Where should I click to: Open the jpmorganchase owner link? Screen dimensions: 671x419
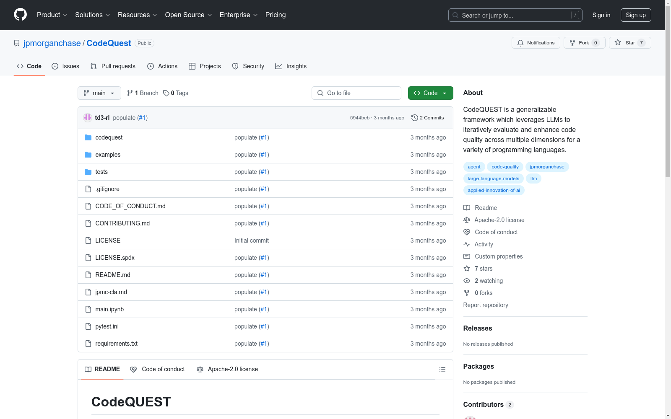[x=52, y=43]
